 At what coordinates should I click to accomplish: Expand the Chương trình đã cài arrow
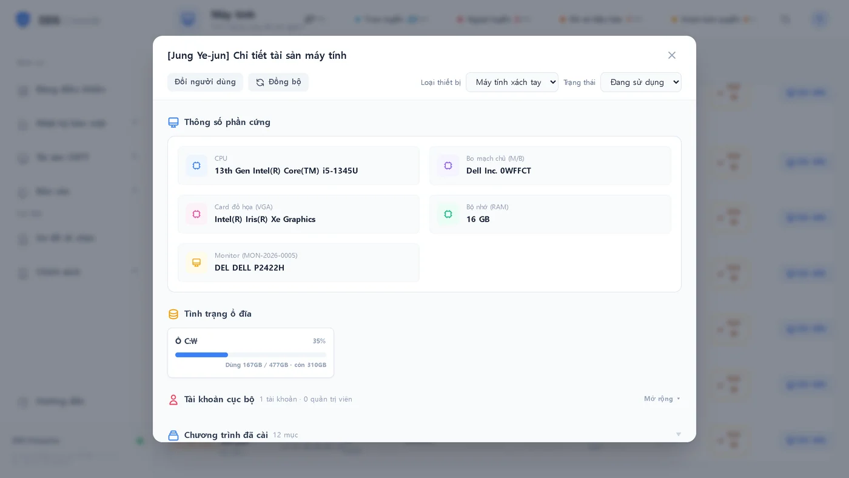tap(678, 434)
